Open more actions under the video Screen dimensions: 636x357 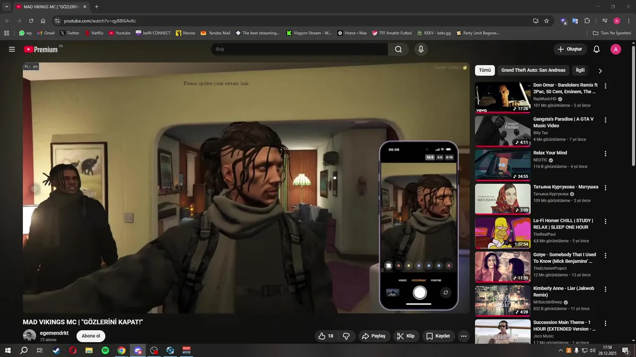point(464,336)
